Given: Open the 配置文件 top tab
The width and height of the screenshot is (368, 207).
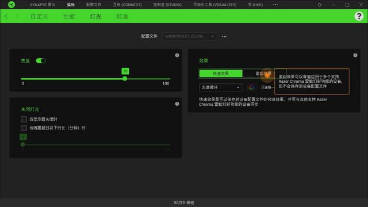Looking at the screenshot, I should (94, 5).
